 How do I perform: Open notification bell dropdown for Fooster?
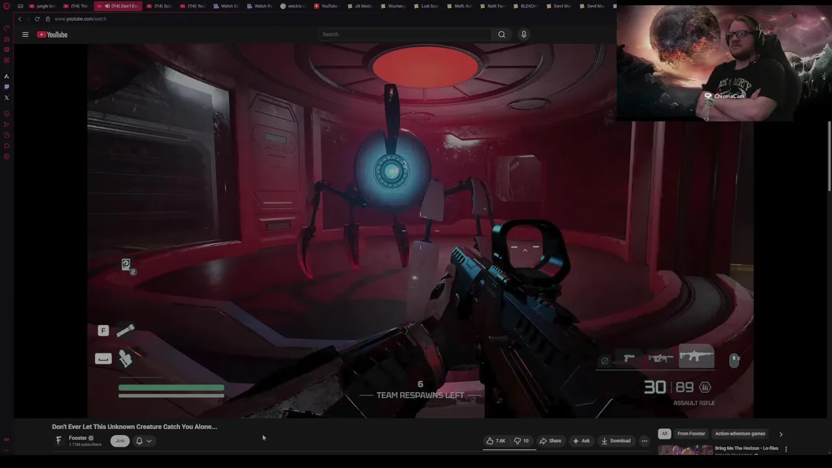144,441
